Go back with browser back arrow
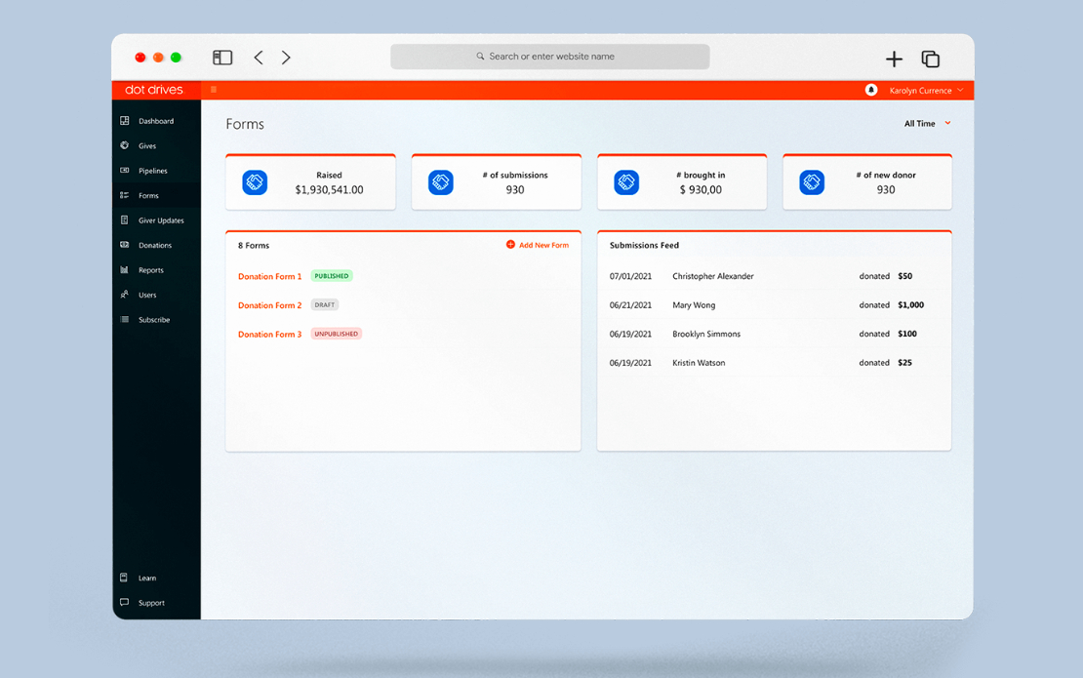 [x=259, y=58]
